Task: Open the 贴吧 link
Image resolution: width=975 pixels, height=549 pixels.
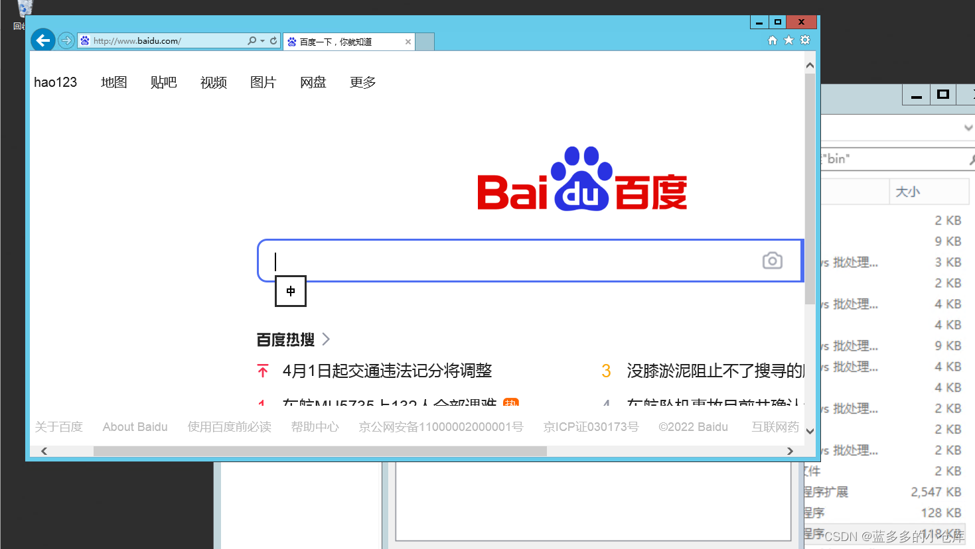Action: (164, 82)
